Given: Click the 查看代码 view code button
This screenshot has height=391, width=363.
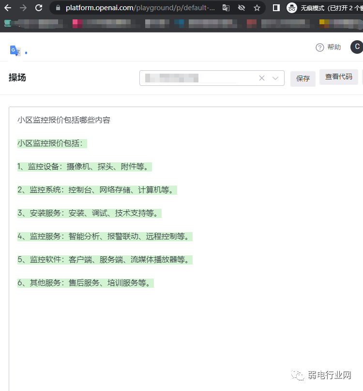Looking at the screenshot, I should (x=339, y=77).
